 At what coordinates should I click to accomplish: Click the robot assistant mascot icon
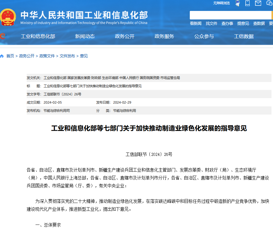(x=237, y=3)
